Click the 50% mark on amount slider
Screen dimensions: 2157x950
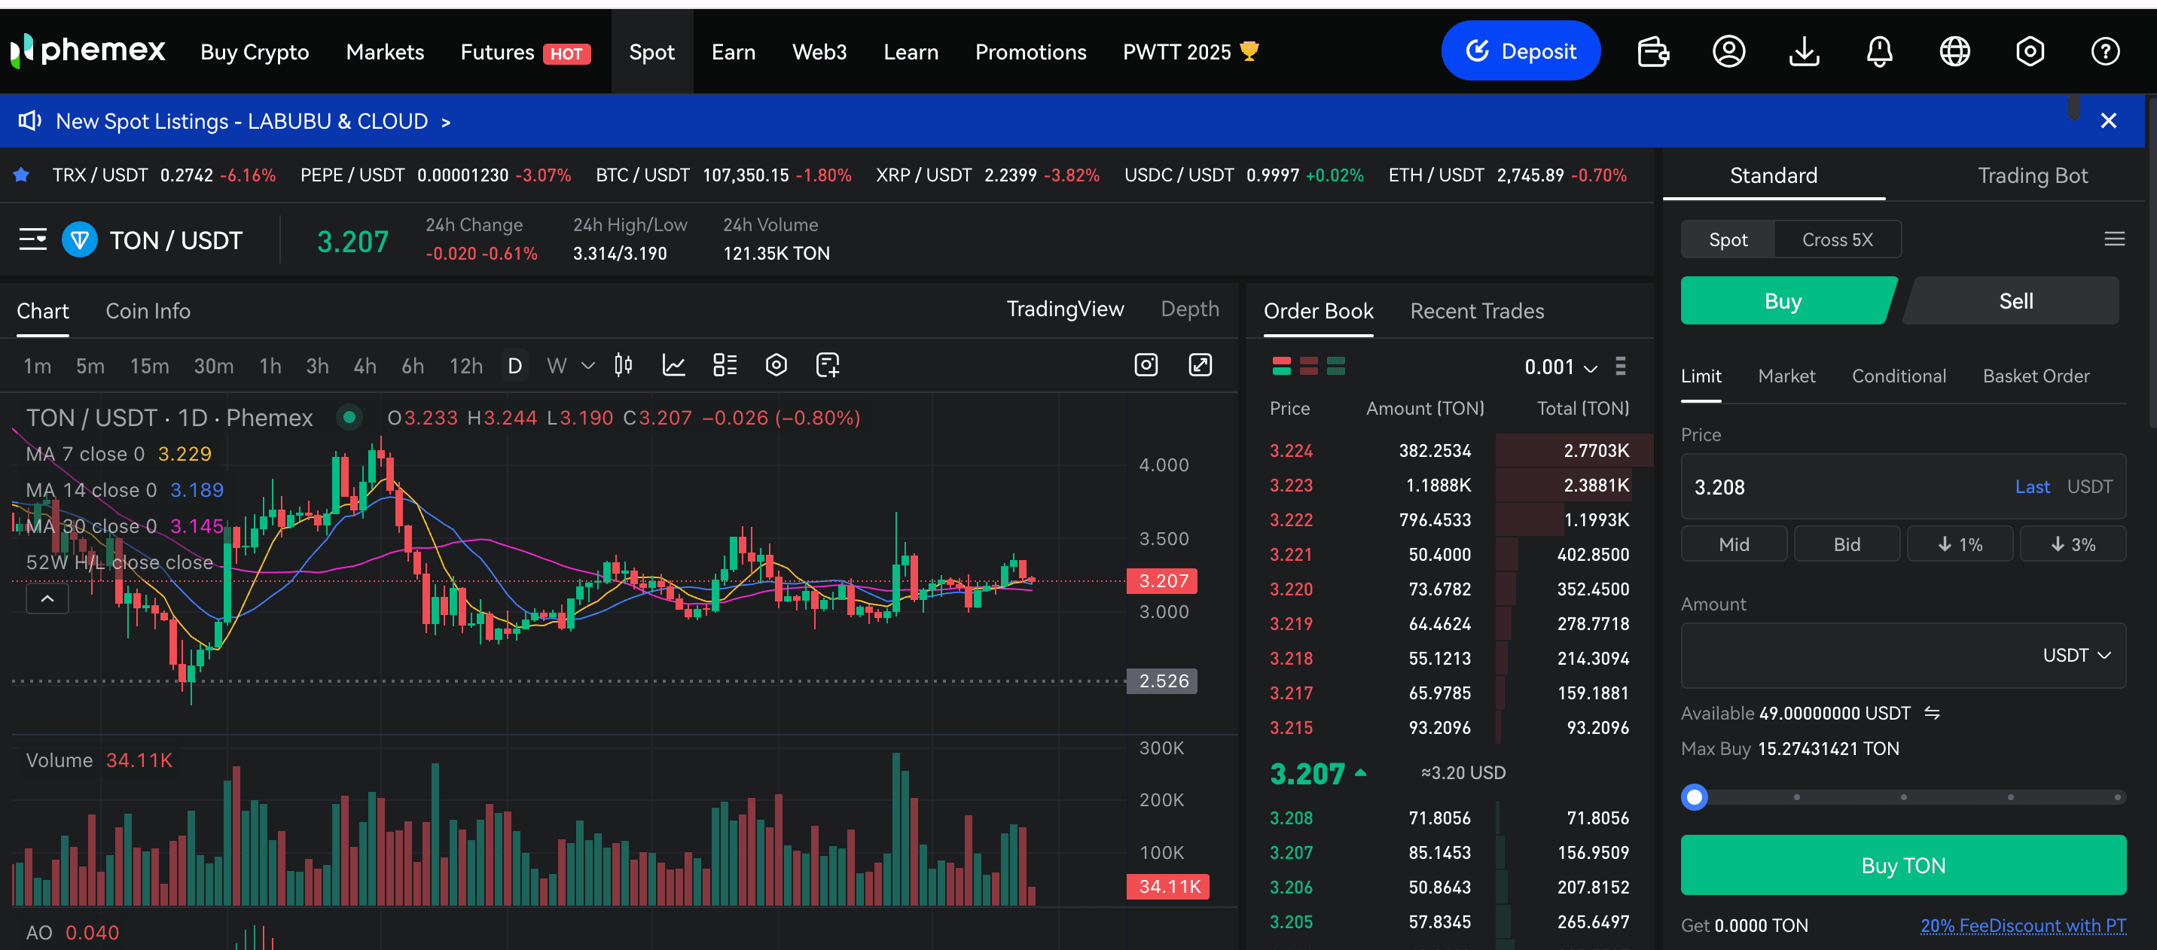(1903, 798)
